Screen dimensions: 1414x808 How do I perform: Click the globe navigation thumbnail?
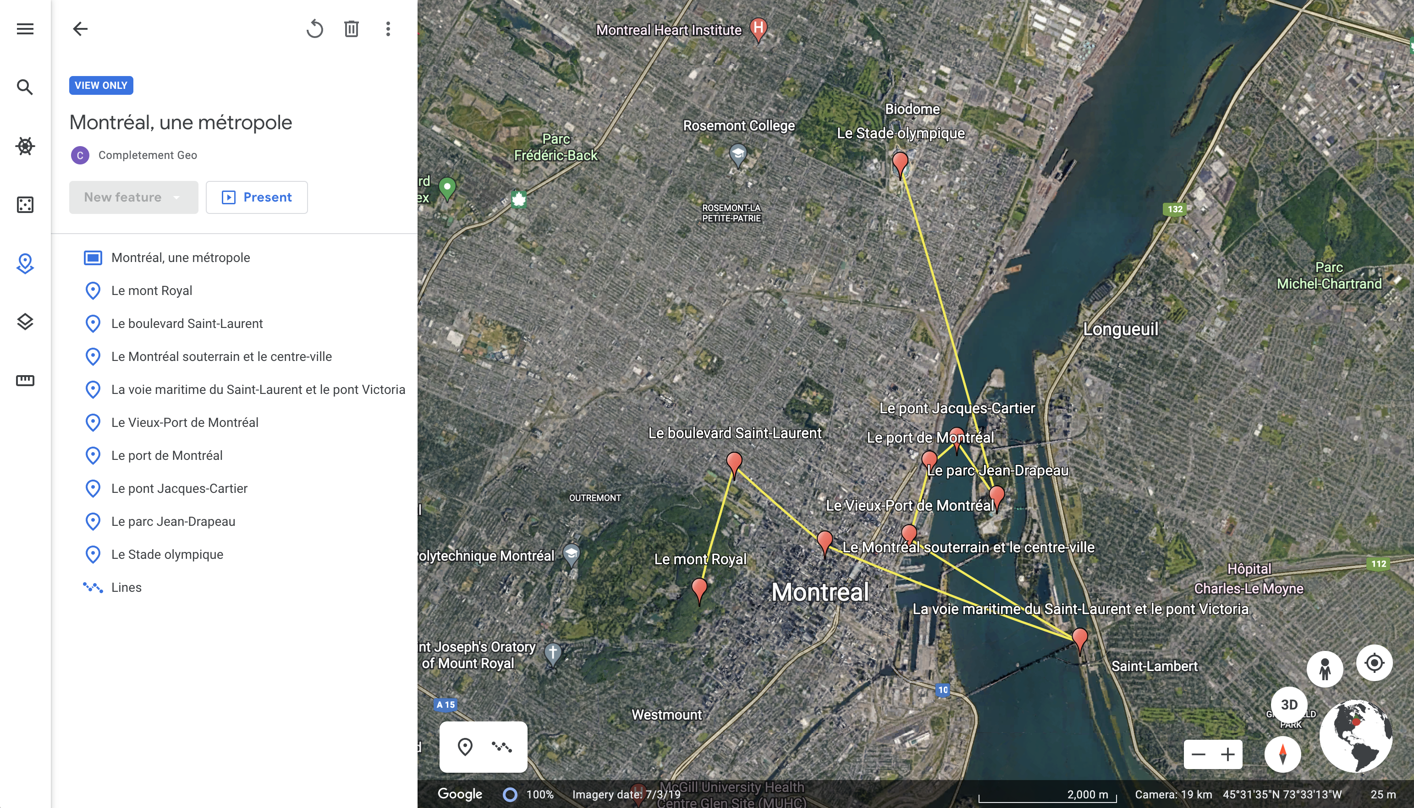coord(1356,736)
